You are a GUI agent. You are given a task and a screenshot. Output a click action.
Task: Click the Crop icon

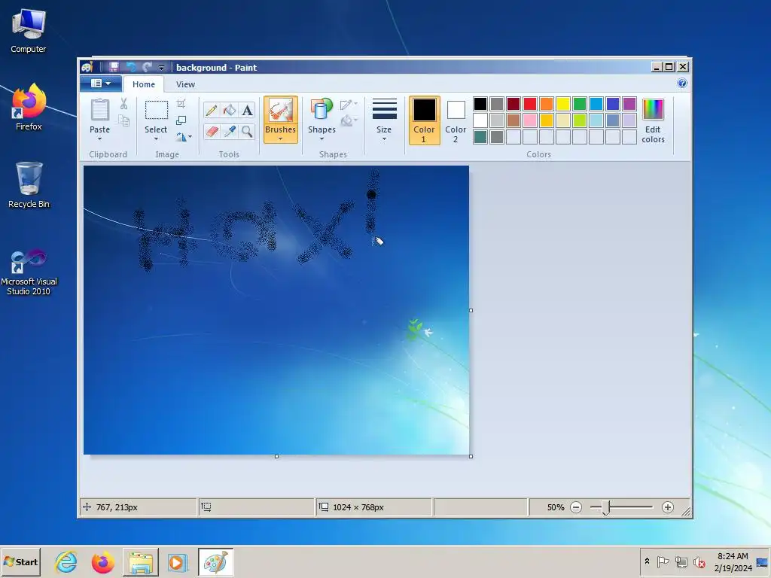click(x=181, y=103)
